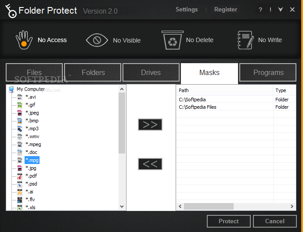Select the C:\Softpedia Files path row
Screen dimensions: 303x232
[236, 107]
